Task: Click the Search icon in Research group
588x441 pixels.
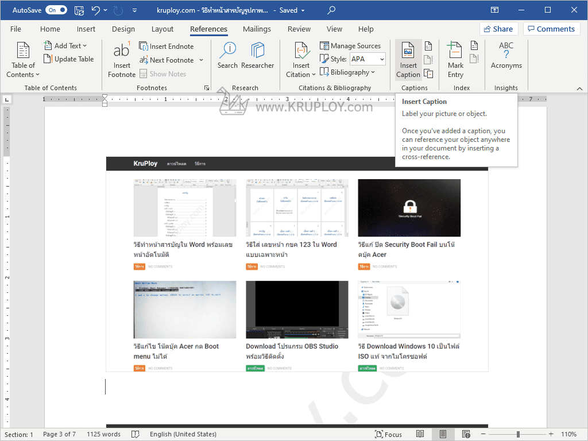Action: click(x=227, y=56)
